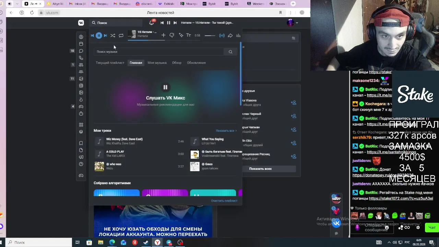This screenshot has width=439, height=247.
Task: Open the VK profile icon in sidebar
Action: pyautogui.click(x=81, y=37)
